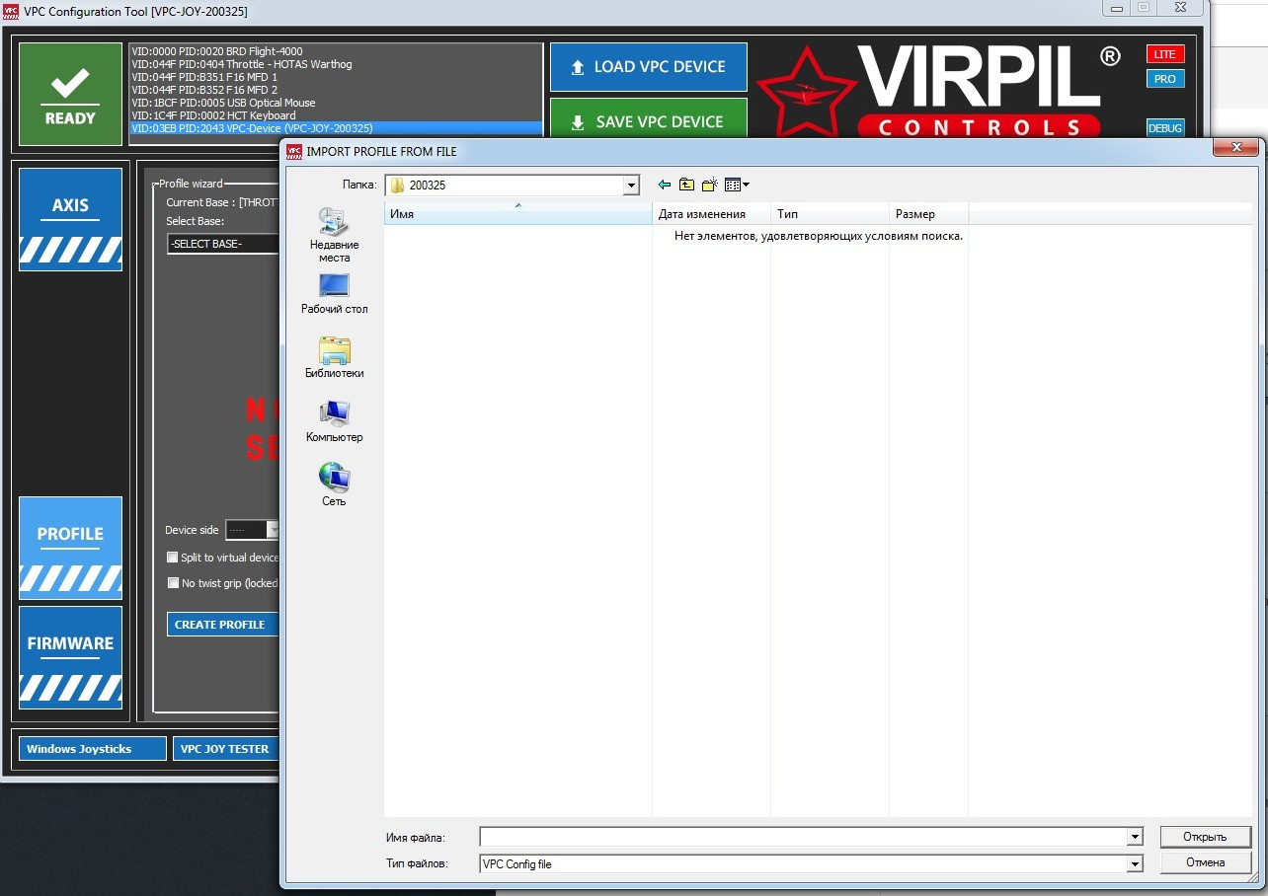Open the FIRMWARE tab
The height and width of the screenshot is (896, 1268).
(70, 656)
